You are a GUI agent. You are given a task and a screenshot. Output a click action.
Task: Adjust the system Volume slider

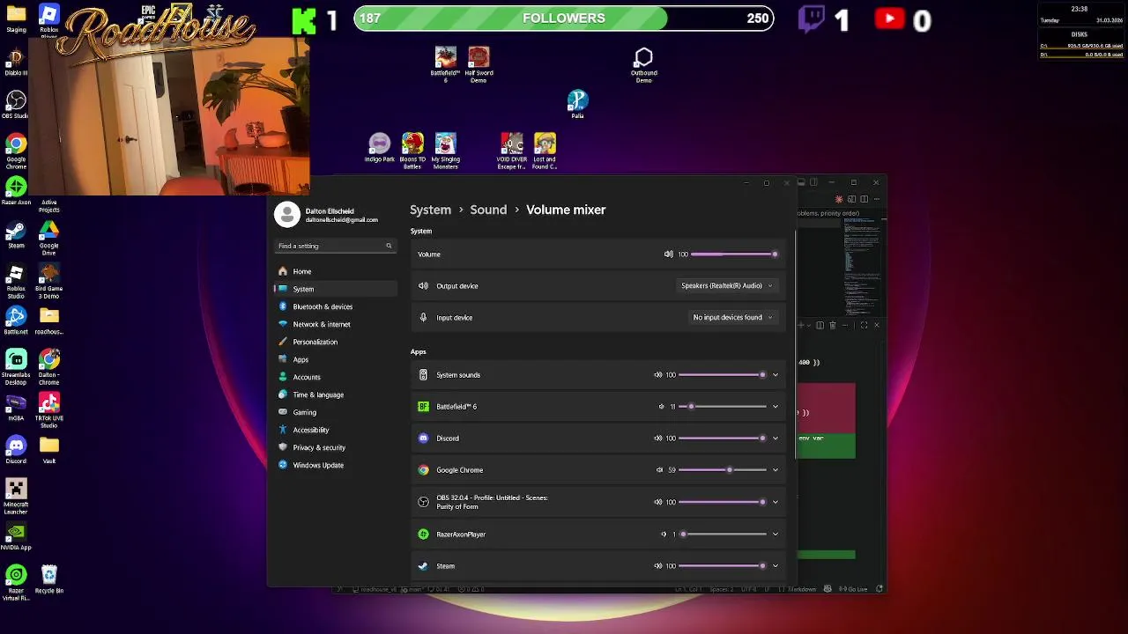pos(733,254)
